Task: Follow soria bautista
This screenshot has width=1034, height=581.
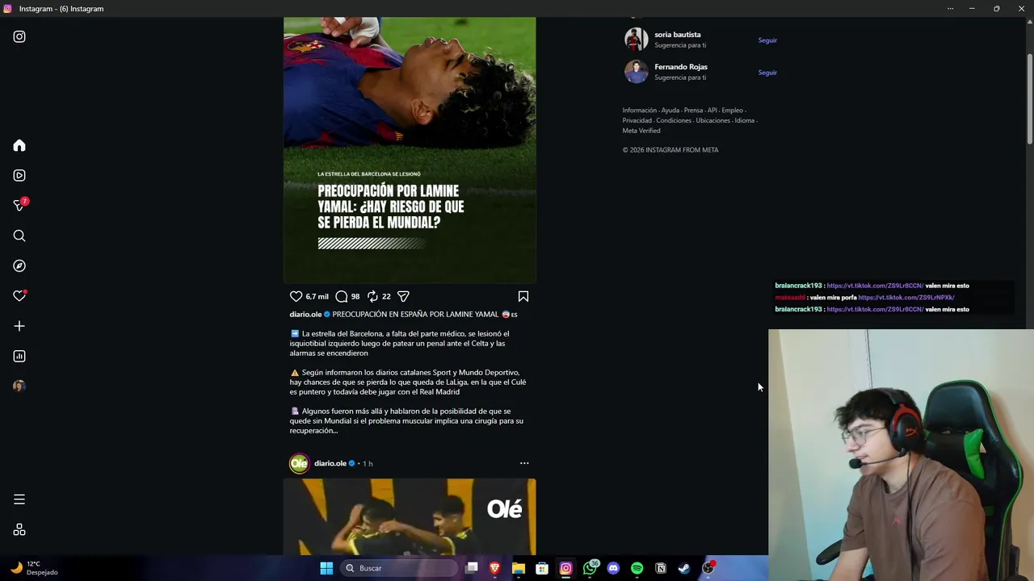Action: click(767, 40)
